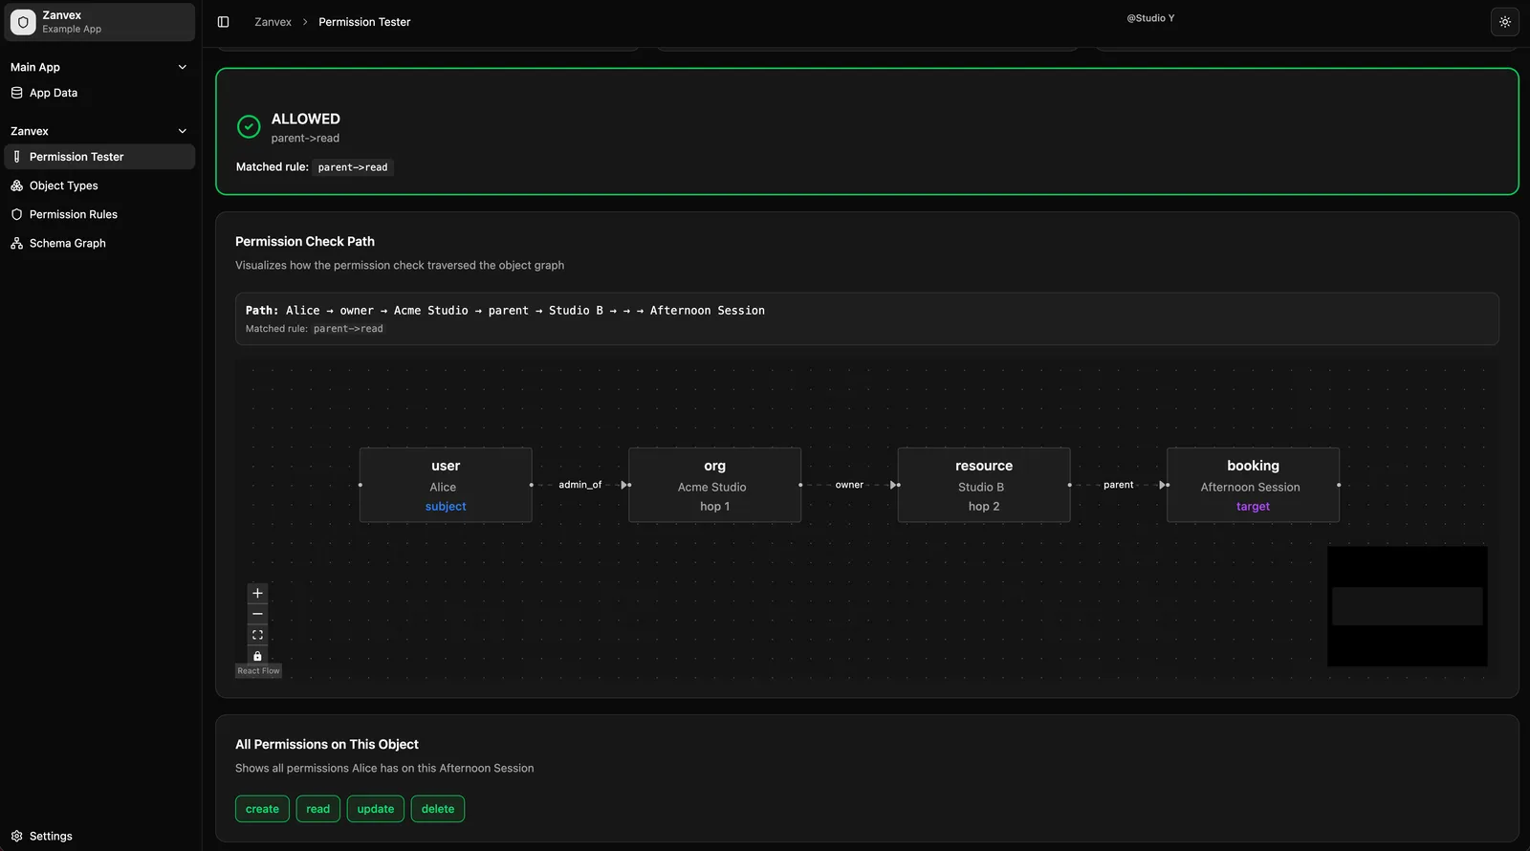Click the Permission Tester breadcrumb
Image resolution: width=1530 pixels, height=851 pixels.
(364, 22)
